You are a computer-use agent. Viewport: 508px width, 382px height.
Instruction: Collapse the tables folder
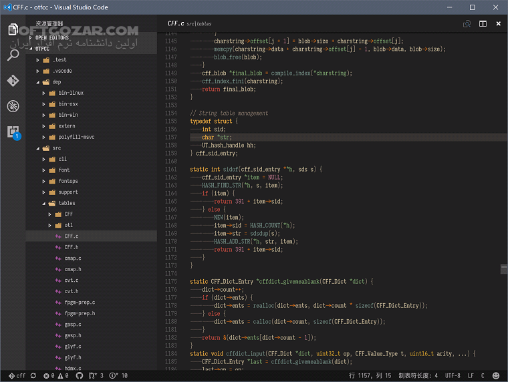coord(92,202)
